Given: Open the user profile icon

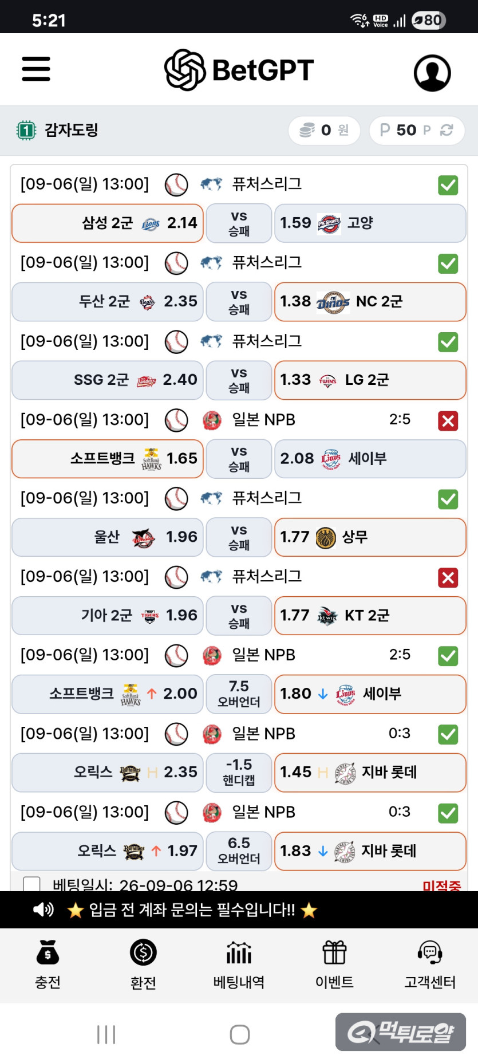Looking at the screenshot, I should click(432, 73).
